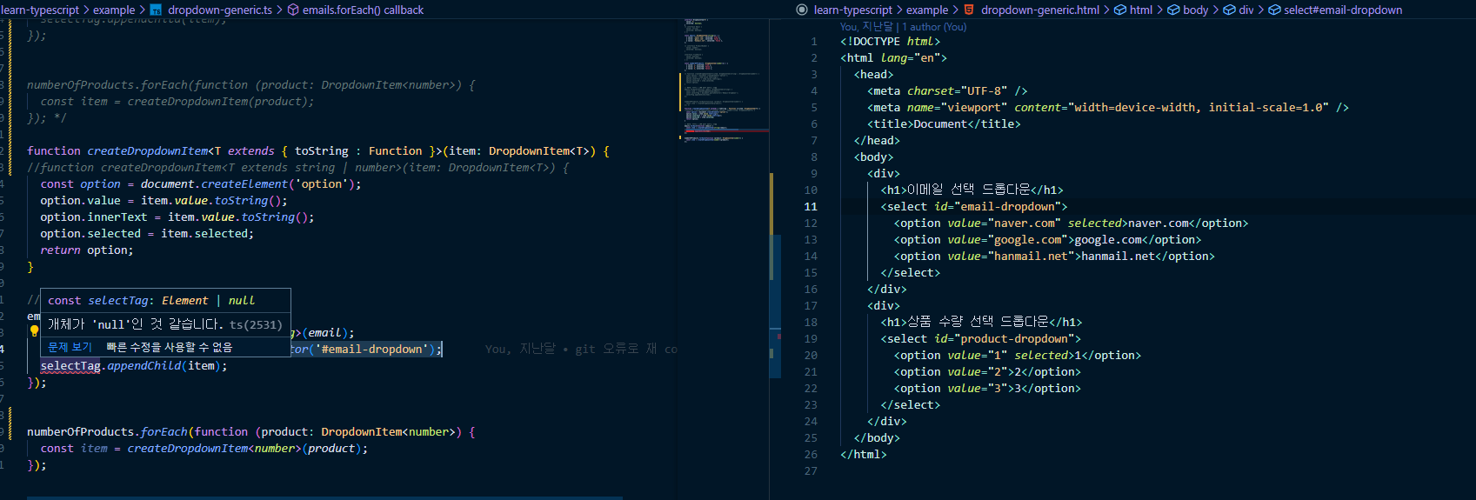Click the uncommented 'numberOfProducts.forEach(function' line
This screenshot has width=1476, height=500.
coord(250,431)
